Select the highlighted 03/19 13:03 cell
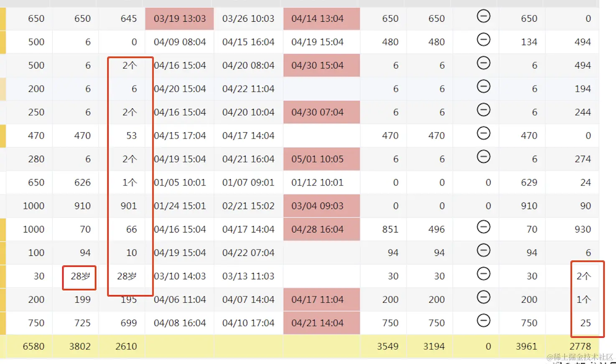Screen dimensions: 616x364 pos(180,19)
